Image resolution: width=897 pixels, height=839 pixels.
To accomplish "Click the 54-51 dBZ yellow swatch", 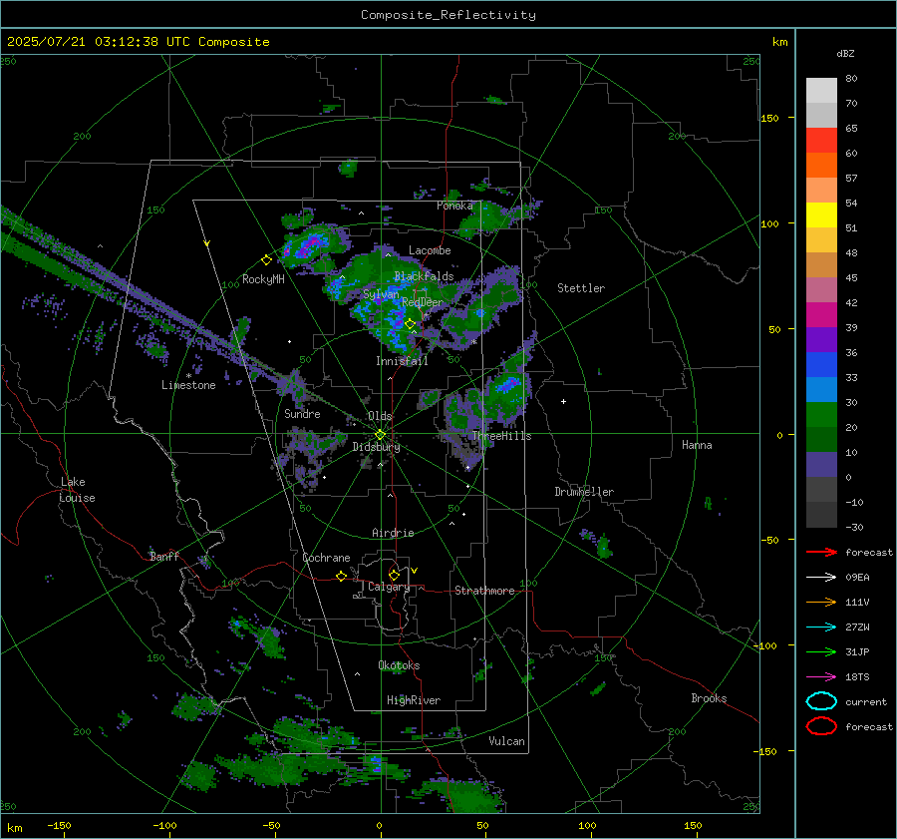I will click(x=821, y=215).
